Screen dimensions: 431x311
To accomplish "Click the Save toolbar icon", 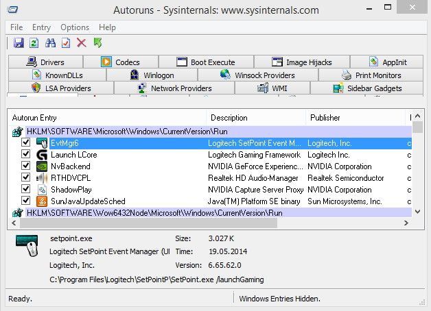I will (19, 43).
